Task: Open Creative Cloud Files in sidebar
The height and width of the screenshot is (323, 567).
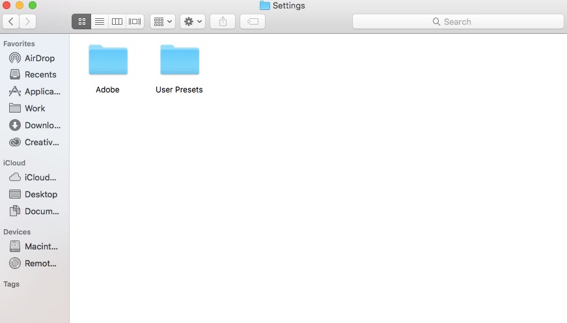Action: [x=35, y=142]
